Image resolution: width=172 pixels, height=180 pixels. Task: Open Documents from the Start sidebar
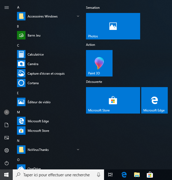pyautogui.click(x=7, y=125)
